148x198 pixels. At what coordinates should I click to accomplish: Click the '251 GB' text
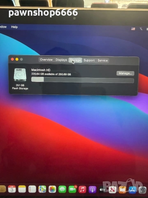[x=20, y=85]
